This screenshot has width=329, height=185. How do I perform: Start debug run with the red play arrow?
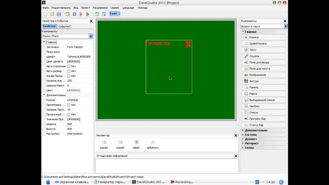[x=81, y=14]
